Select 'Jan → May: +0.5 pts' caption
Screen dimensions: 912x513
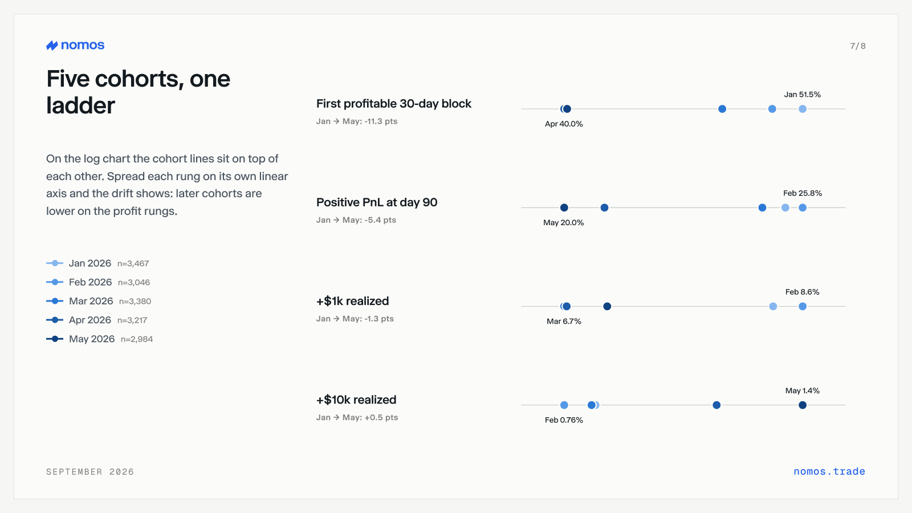(x=357, y=417)
